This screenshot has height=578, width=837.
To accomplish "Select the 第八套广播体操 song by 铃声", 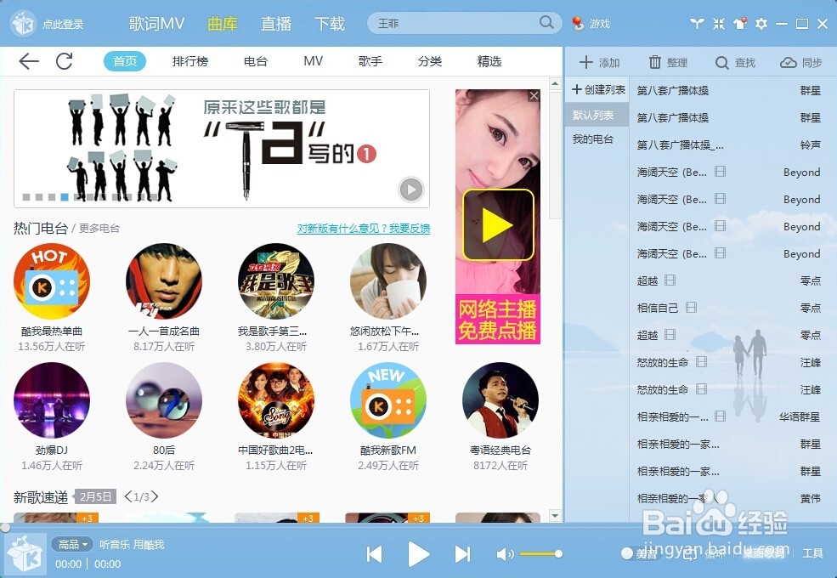I will coord(728,144).
